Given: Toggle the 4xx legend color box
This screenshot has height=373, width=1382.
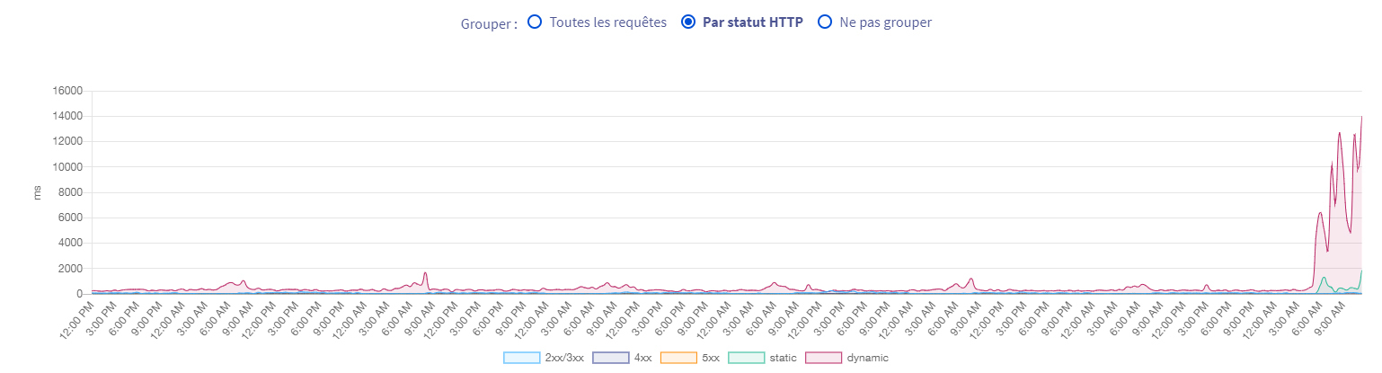Looking at the screenshot, I should click(x=611, y=358).
